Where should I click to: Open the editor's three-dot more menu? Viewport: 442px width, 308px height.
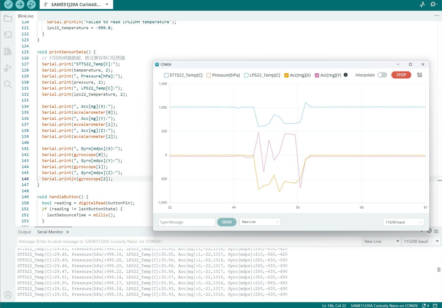pyautogui.click(x=437, y=16)
